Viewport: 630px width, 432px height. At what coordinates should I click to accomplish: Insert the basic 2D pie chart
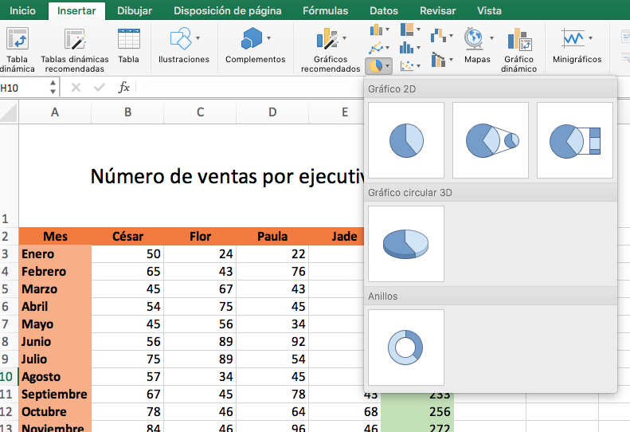(406, 140)
